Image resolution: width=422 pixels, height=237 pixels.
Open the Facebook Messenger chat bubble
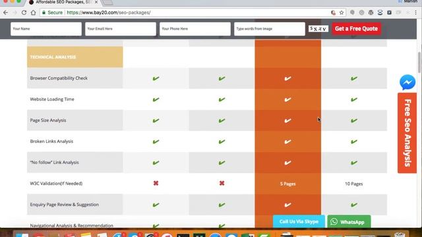[407, 82]
